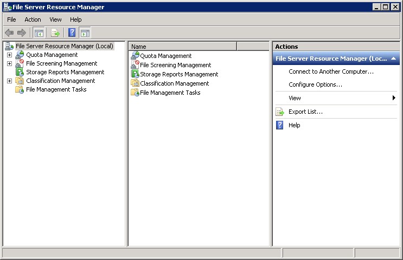Click the Classification Management icon in center list
Image resolution: width=403 pixels, height=260 pixels.
click(135, 83)
